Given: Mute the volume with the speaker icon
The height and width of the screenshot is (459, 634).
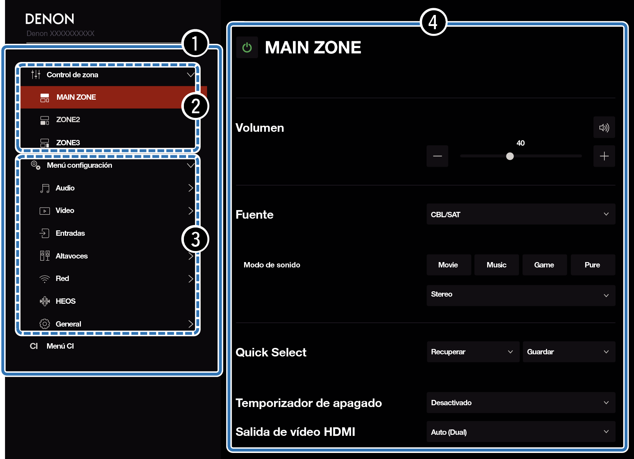Looking at the screenshot, I should 604,127.
